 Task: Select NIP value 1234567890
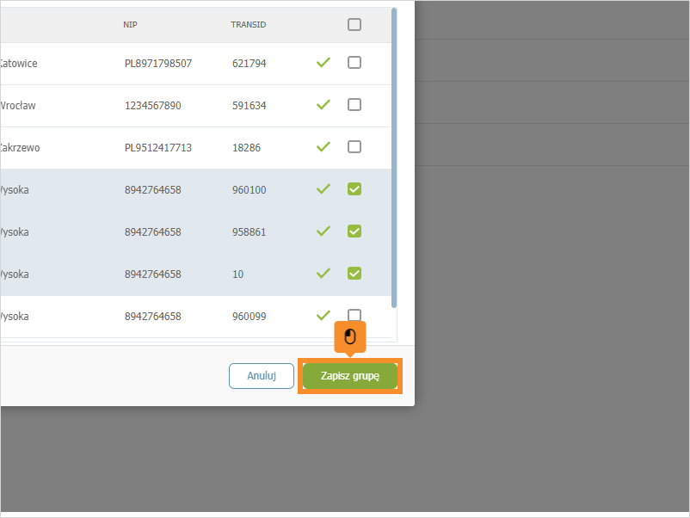[152, 106]
